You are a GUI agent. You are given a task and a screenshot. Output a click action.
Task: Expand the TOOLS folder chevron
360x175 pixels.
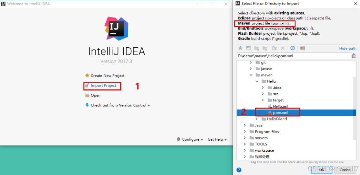(245, 144)
